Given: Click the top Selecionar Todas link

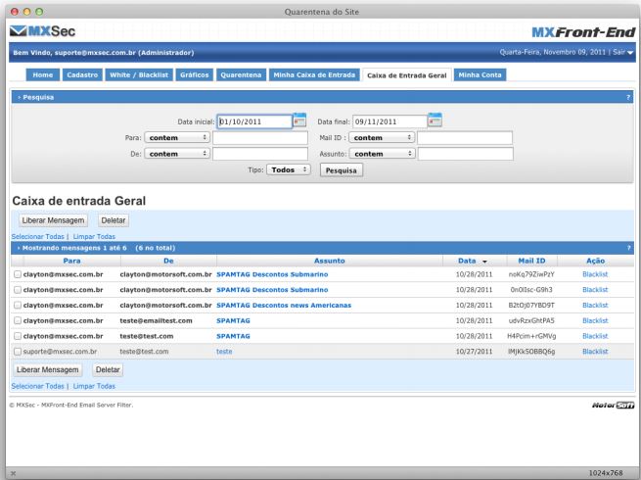Looking at the screenshot, I should coord(34,236).
